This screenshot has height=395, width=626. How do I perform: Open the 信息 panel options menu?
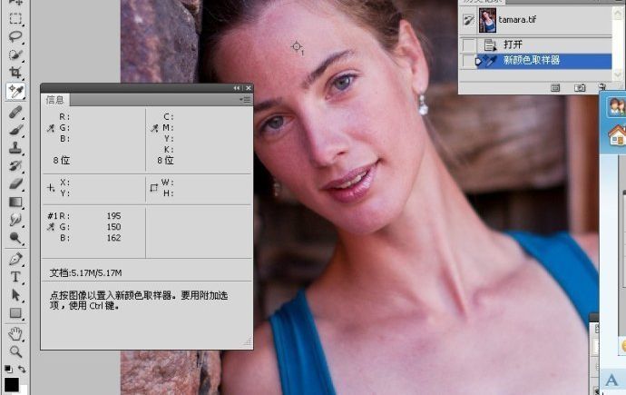pyautogui.click(x=245, y=100)
